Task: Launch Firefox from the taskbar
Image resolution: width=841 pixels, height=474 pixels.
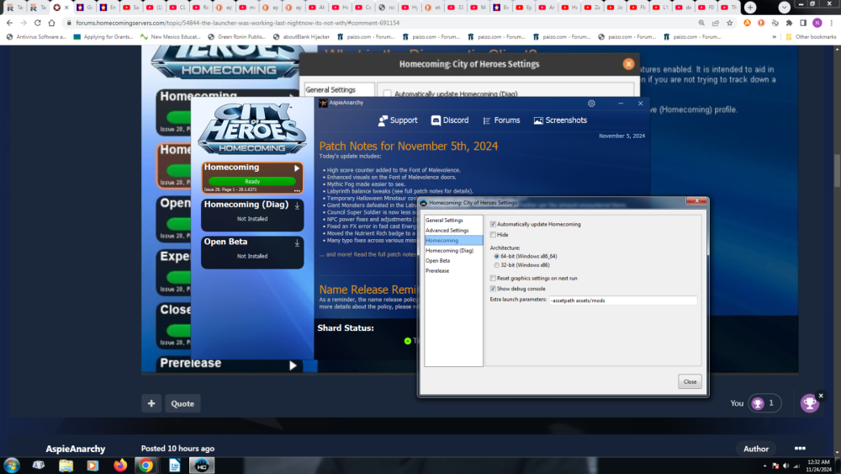Action: pos(120,466)
